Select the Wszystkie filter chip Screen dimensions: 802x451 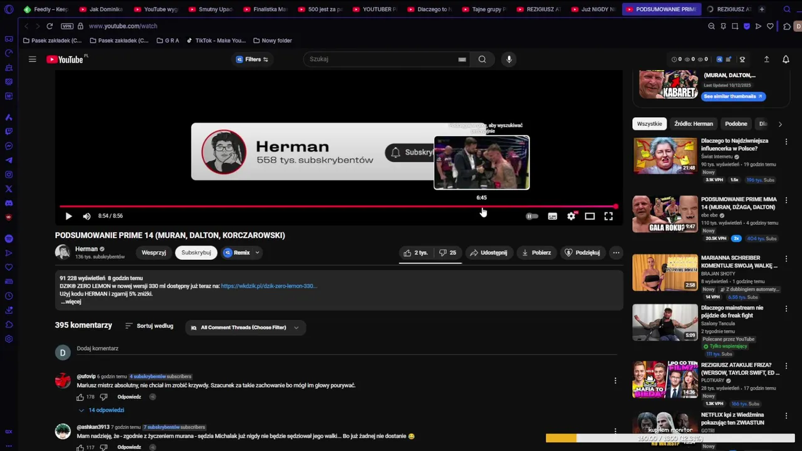(649, 124)
